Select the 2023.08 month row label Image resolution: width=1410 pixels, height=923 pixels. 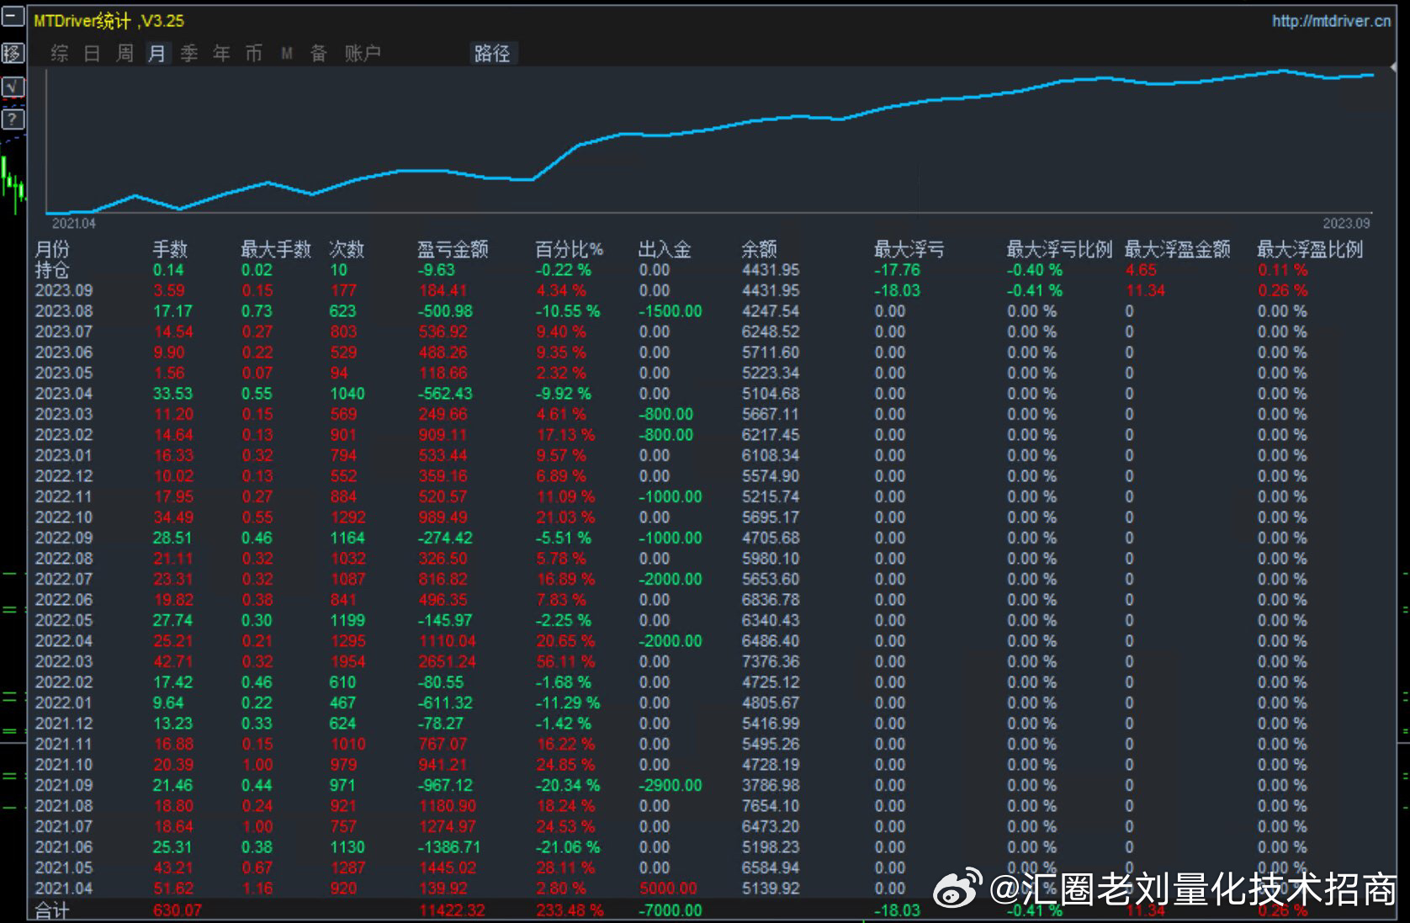[64, 311]
